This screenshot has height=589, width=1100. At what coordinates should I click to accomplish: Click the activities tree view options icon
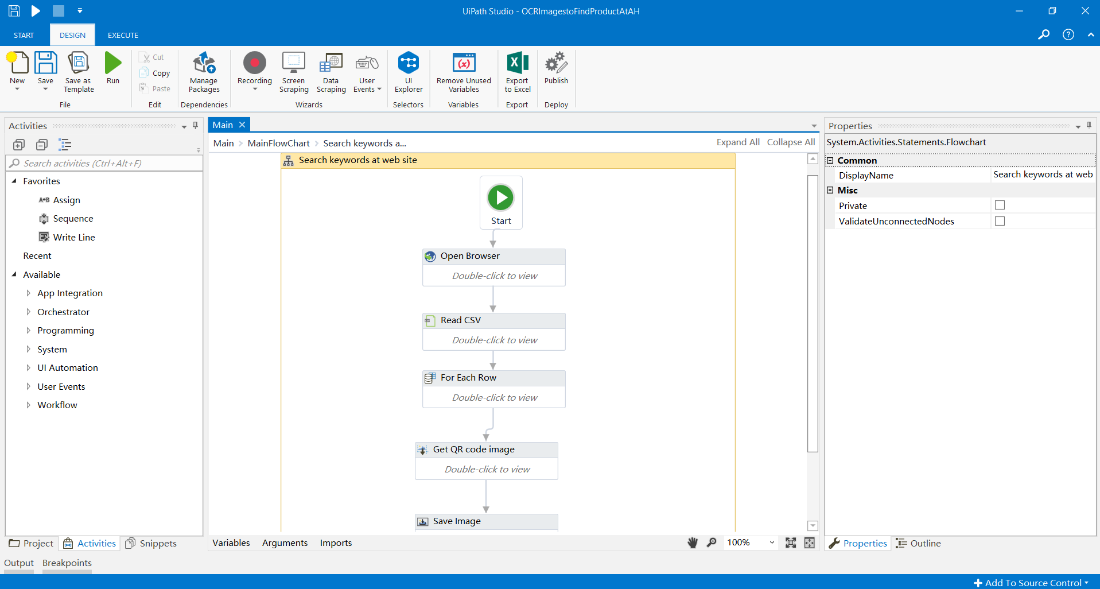65,145
